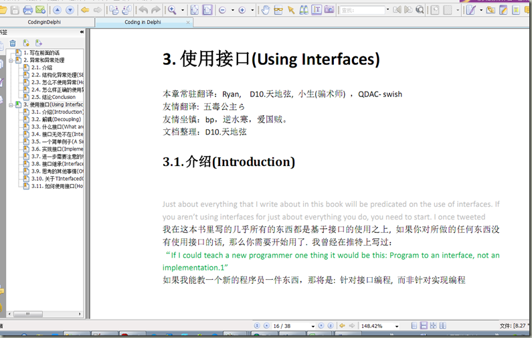Viewport: 532px width, 338px height.
Task: Click the find next icon
Action: [x=408, y=10]
